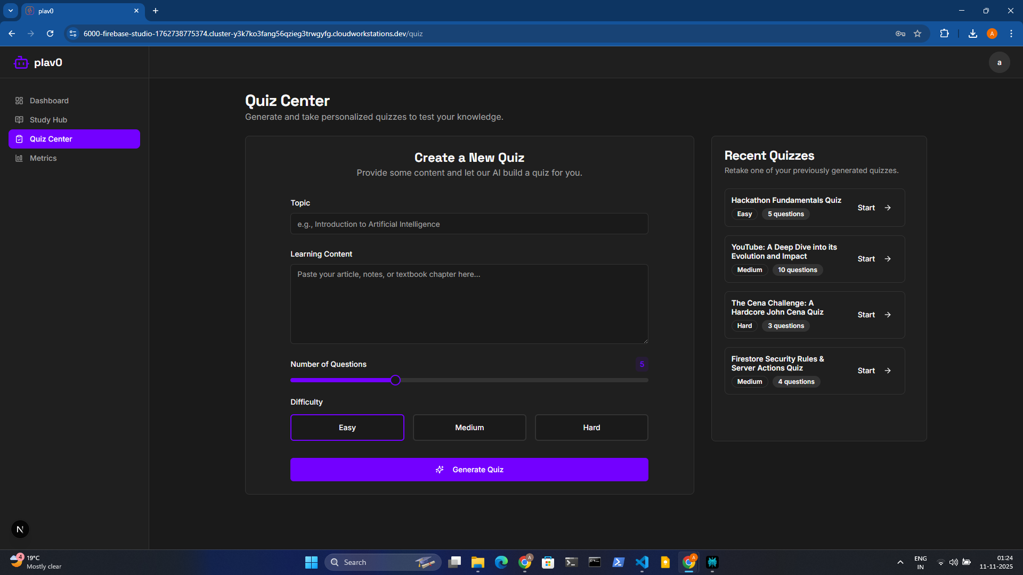Click the Number of Questions slider handle

pyautogui.click(x=395, y=380)
